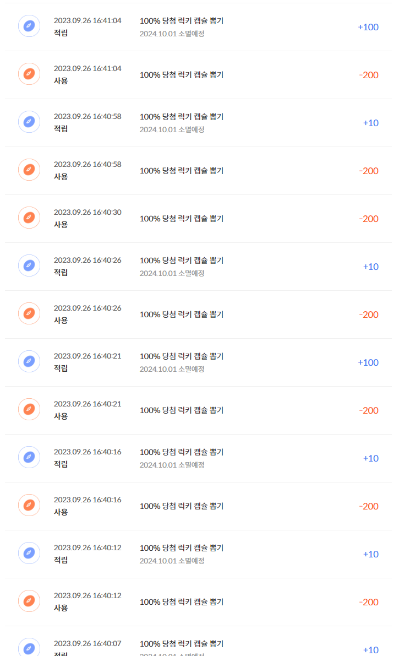399x656 pixels.
Task: Tap the orange use icon at 16:40:21
Action: pos(29,409)
